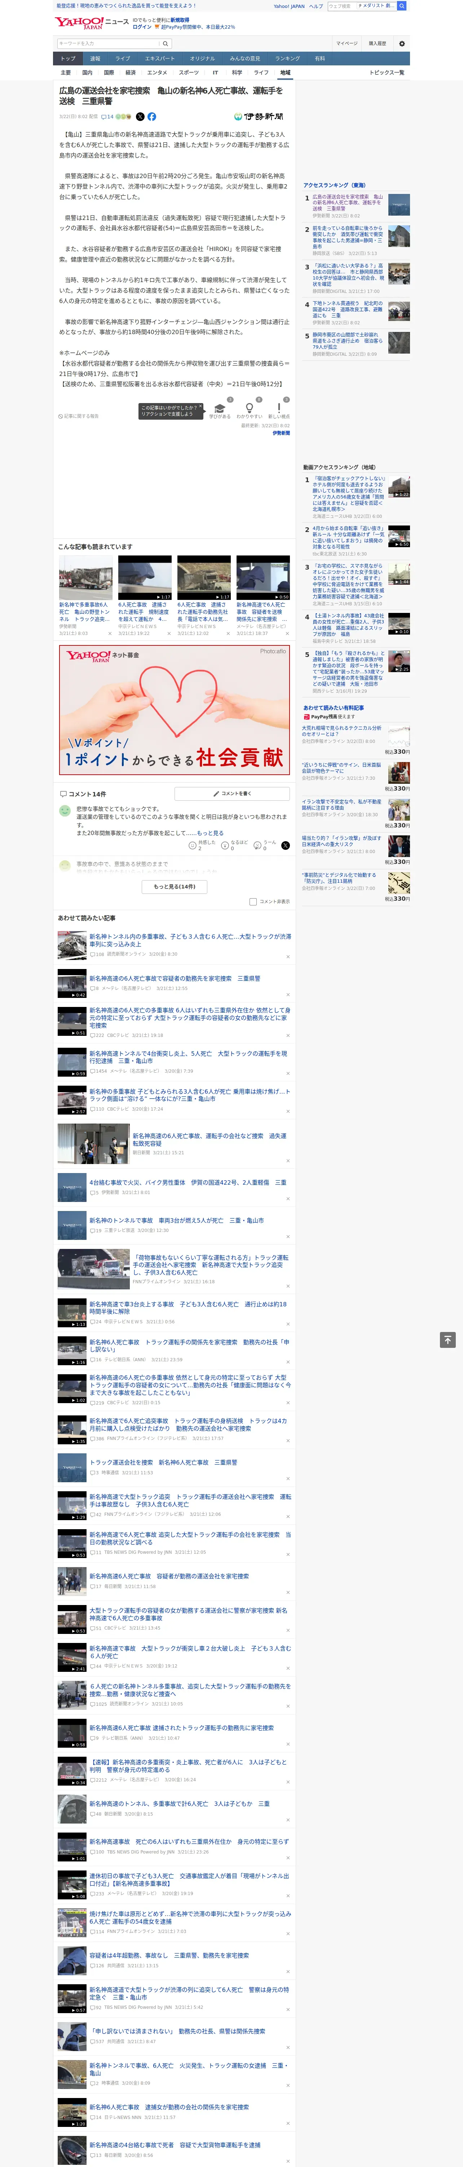Select the スポーツ category

coord(188,73)
